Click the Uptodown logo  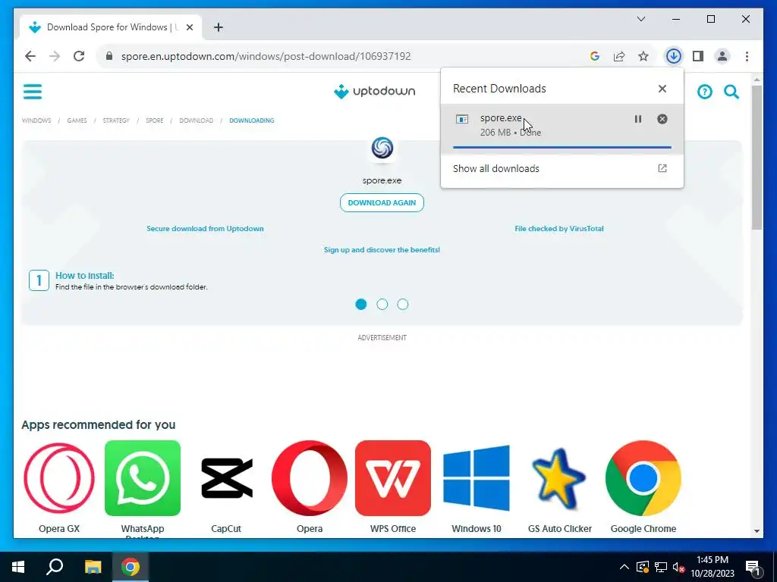pyautogui.click(x=375, y=92)
